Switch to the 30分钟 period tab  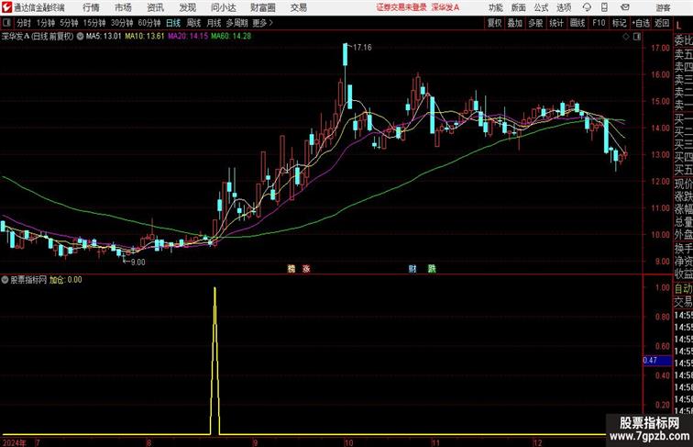click(x=122, y=23)
